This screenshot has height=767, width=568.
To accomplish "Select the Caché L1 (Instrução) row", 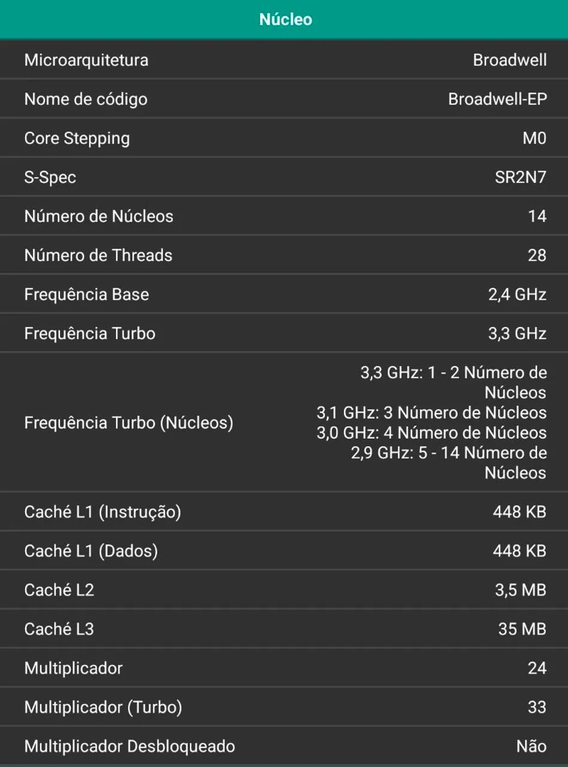I will pos(284,512).
